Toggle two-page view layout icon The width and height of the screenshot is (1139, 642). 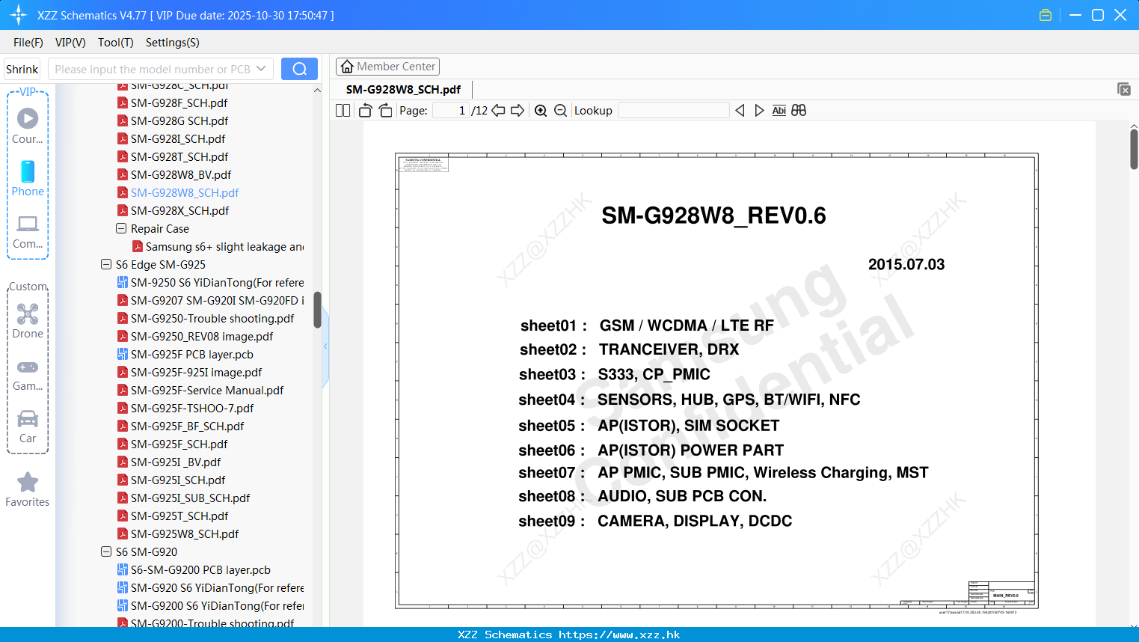pos(343,110)
